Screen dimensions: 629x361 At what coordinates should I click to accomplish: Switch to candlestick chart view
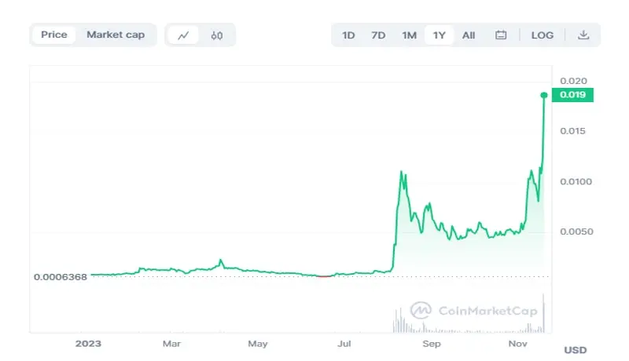pos(218,35)
